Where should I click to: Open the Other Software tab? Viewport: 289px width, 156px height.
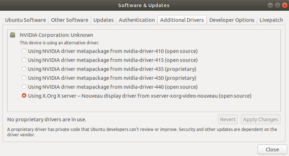[70, 20]
